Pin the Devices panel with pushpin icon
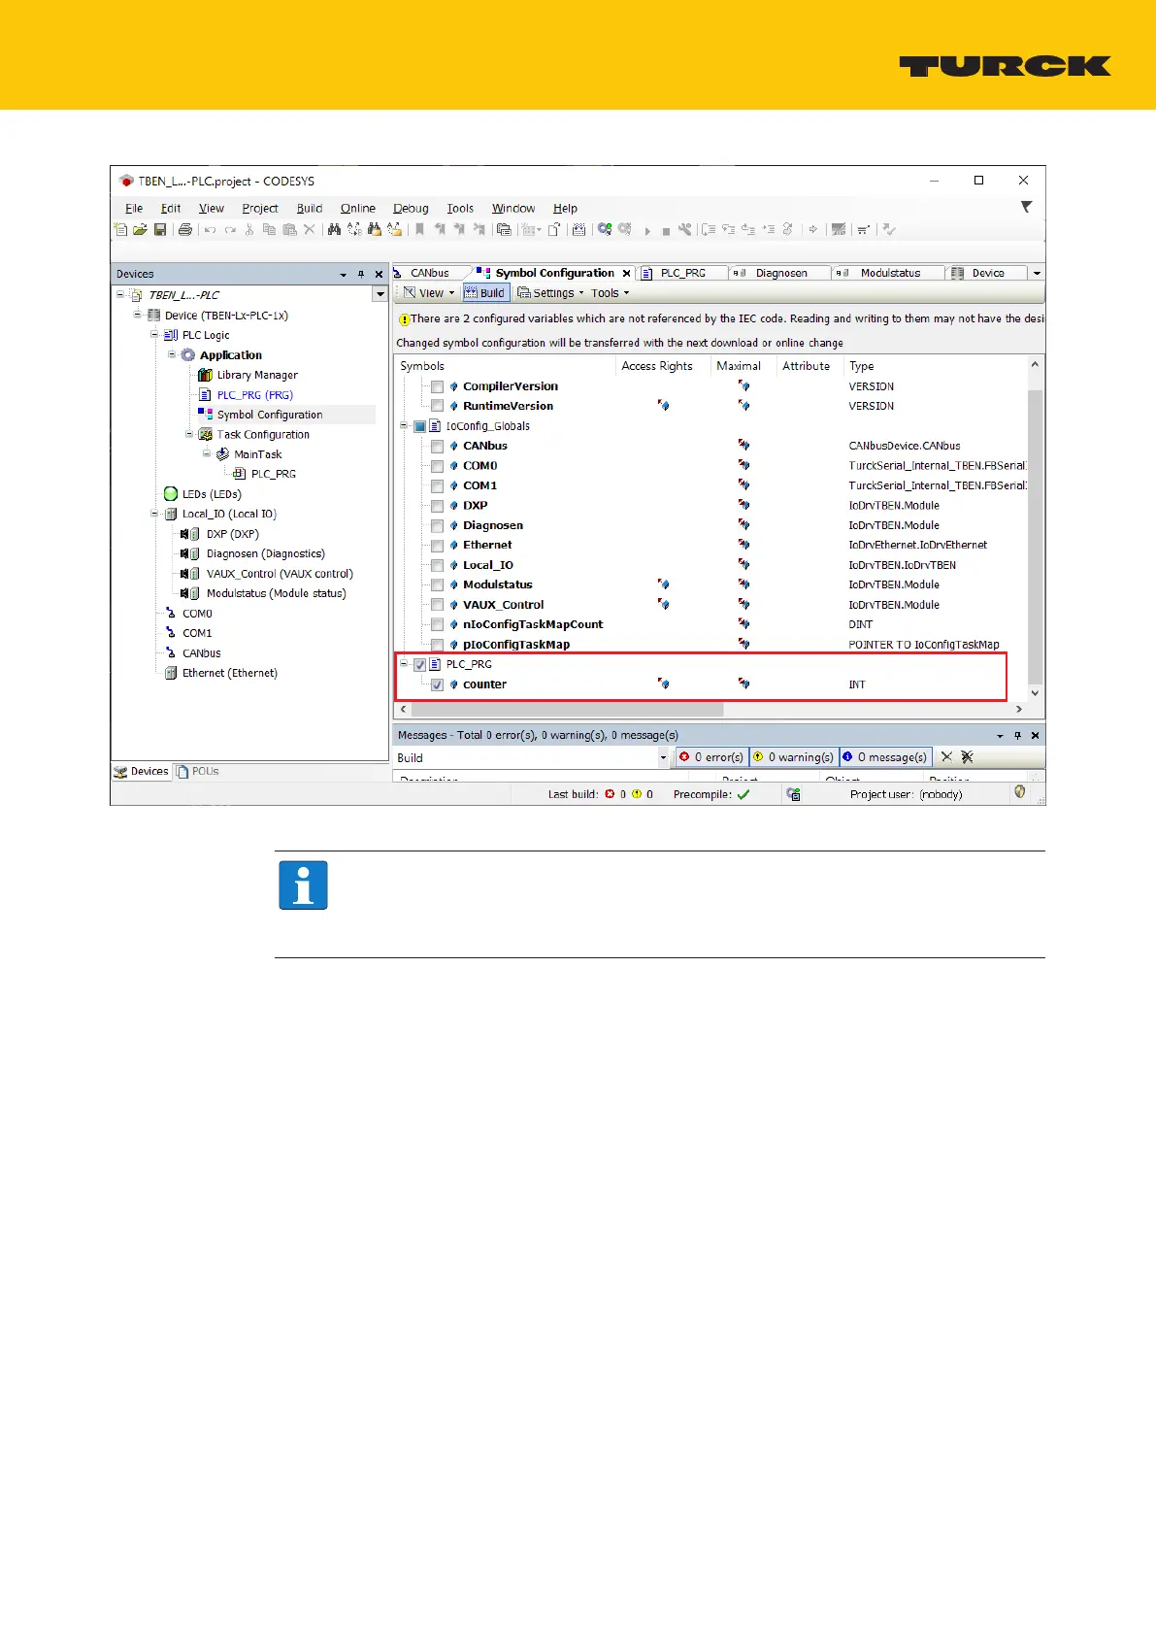Screen dimensions: 1156x1635 (x=361, y=275)
